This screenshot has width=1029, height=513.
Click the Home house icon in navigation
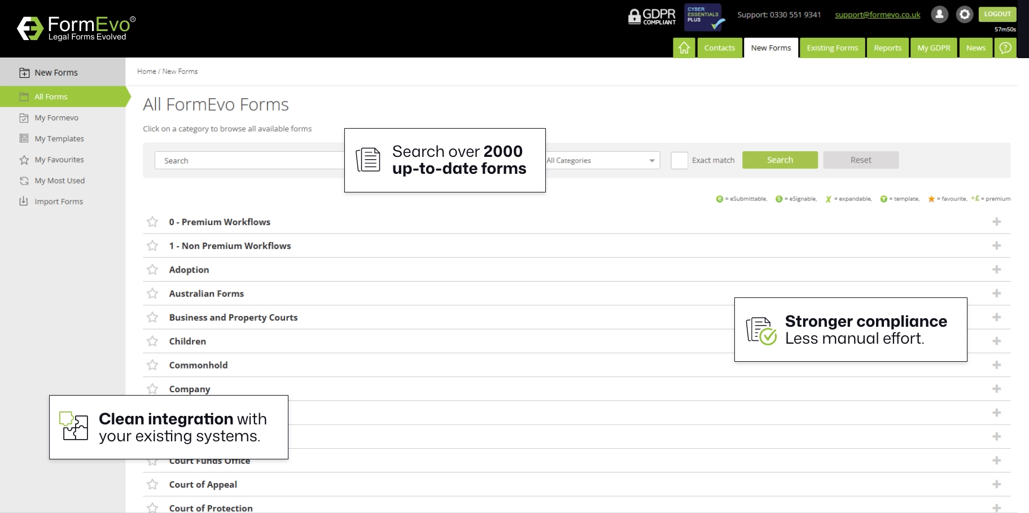(684, 48)
